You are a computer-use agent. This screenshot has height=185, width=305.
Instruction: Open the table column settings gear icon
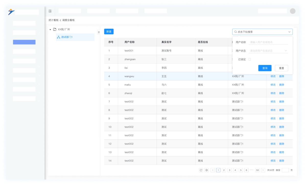pos(207,170)
